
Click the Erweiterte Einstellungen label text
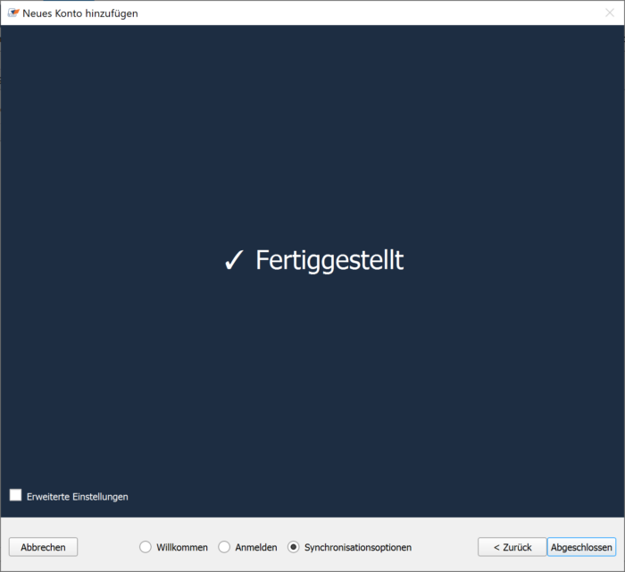pyautogui.click(x=78, y=496)
